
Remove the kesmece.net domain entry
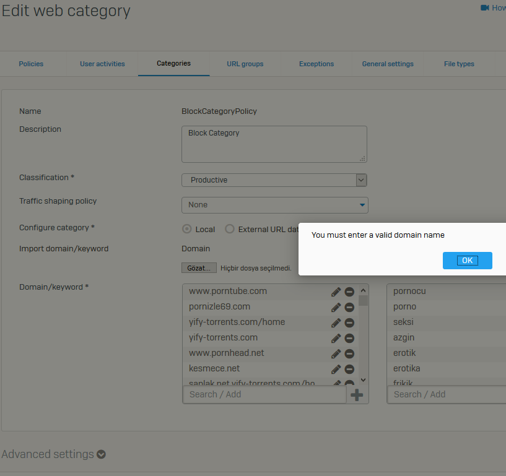[x=349, y=369]
